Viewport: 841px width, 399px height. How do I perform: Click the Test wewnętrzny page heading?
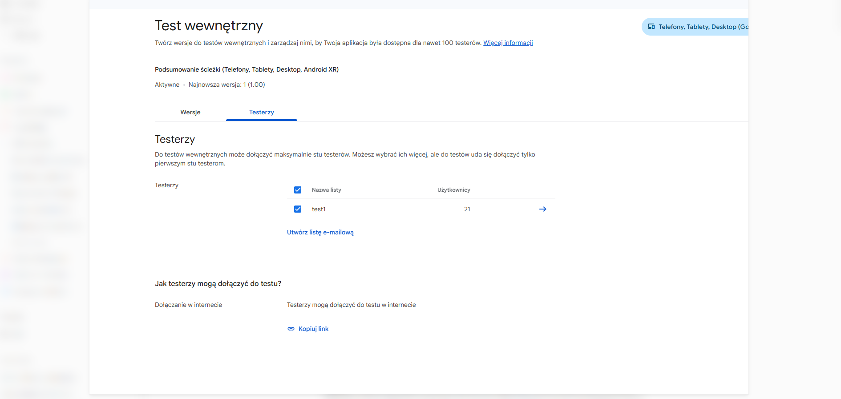[x=209, y=26]
